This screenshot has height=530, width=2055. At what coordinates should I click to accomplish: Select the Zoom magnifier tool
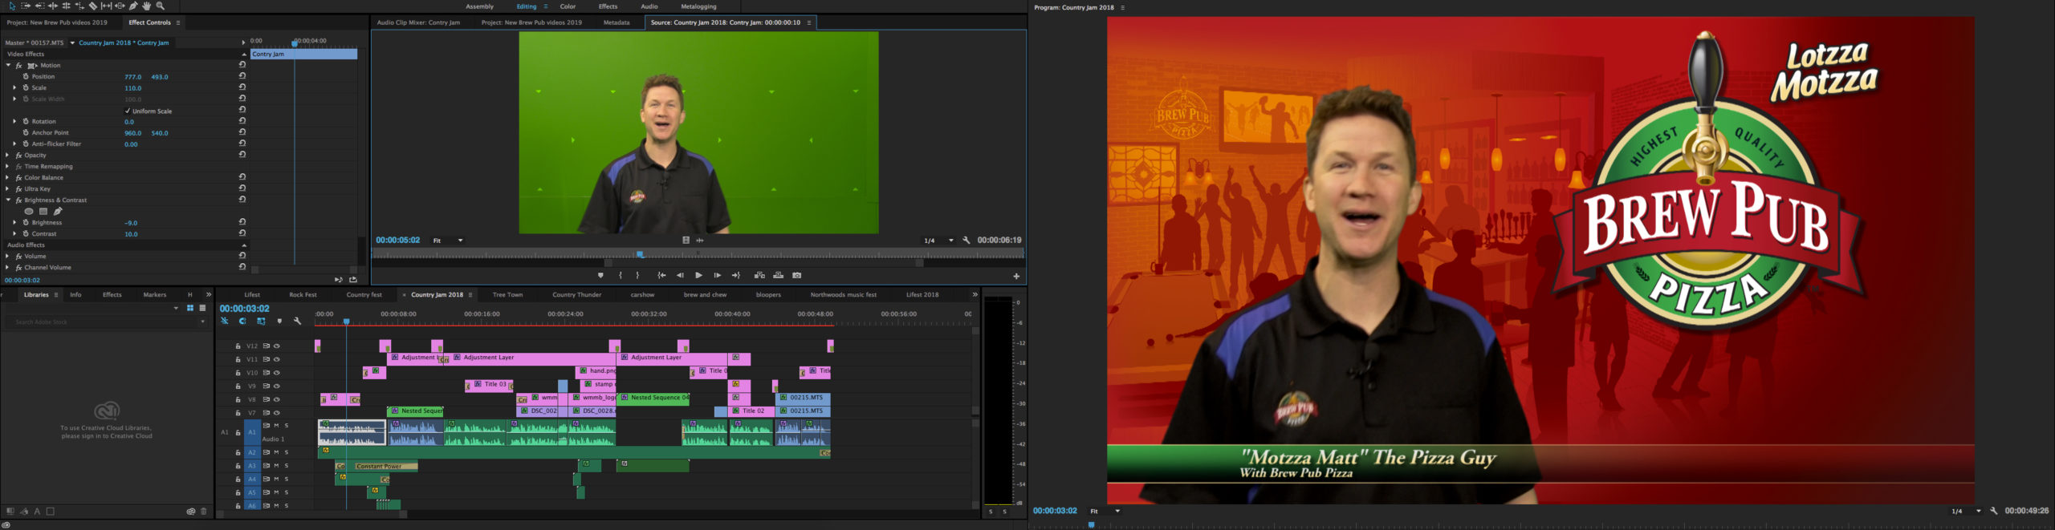click(x=161, y=6)
